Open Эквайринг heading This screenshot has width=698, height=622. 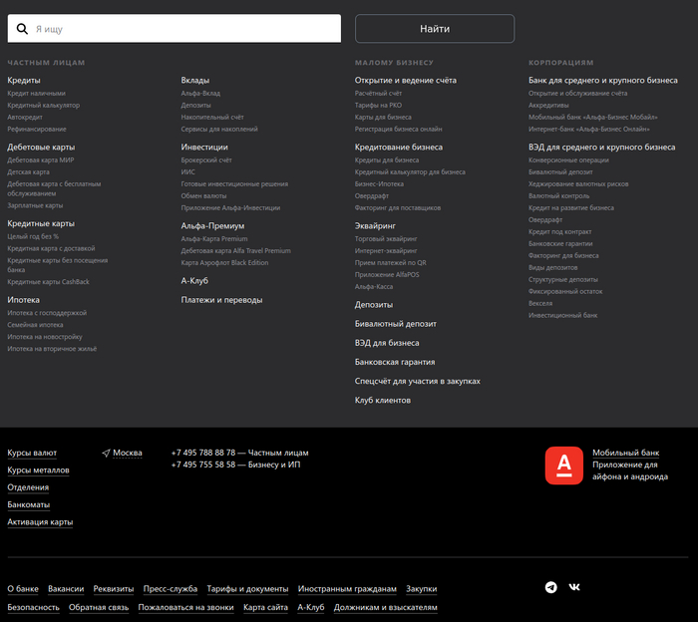(375, 226)
